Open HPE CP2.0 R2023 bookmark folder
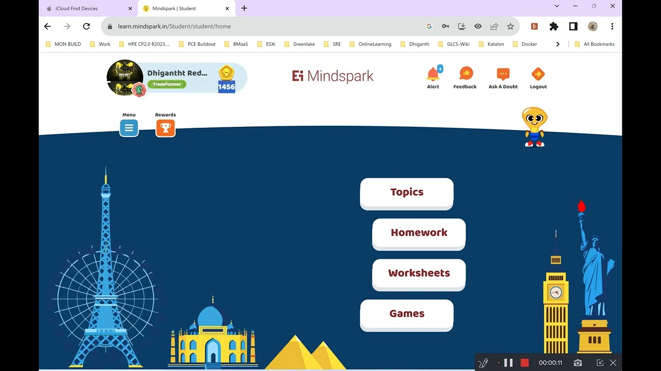Image resolution: width=661 pixels, height=371 pixels. [x=144, y=44]
